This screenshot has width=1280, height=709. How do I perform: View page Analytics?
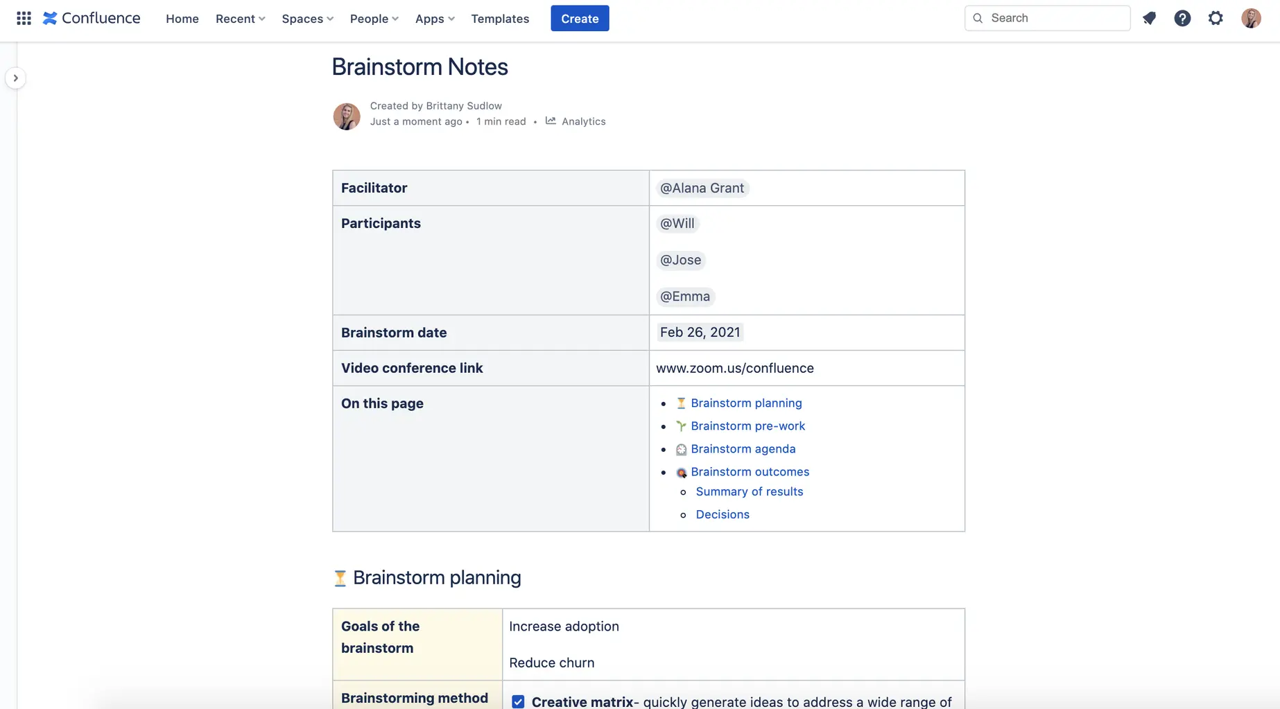click(583, 121)
